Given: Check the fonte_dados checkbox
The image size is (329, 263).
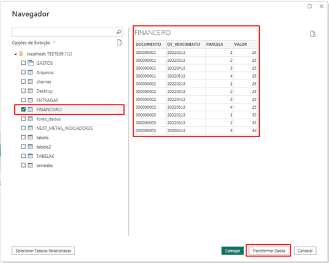Looking at the screenshot, I should pyautogui.click(x=23, y=119).
